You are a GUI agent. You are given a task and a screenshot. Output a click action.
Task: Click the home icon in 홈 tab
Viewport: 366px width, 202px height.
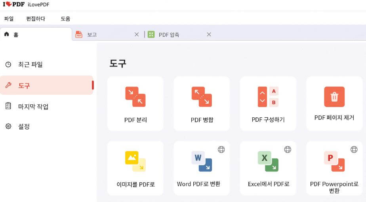(x=6, y=34)
